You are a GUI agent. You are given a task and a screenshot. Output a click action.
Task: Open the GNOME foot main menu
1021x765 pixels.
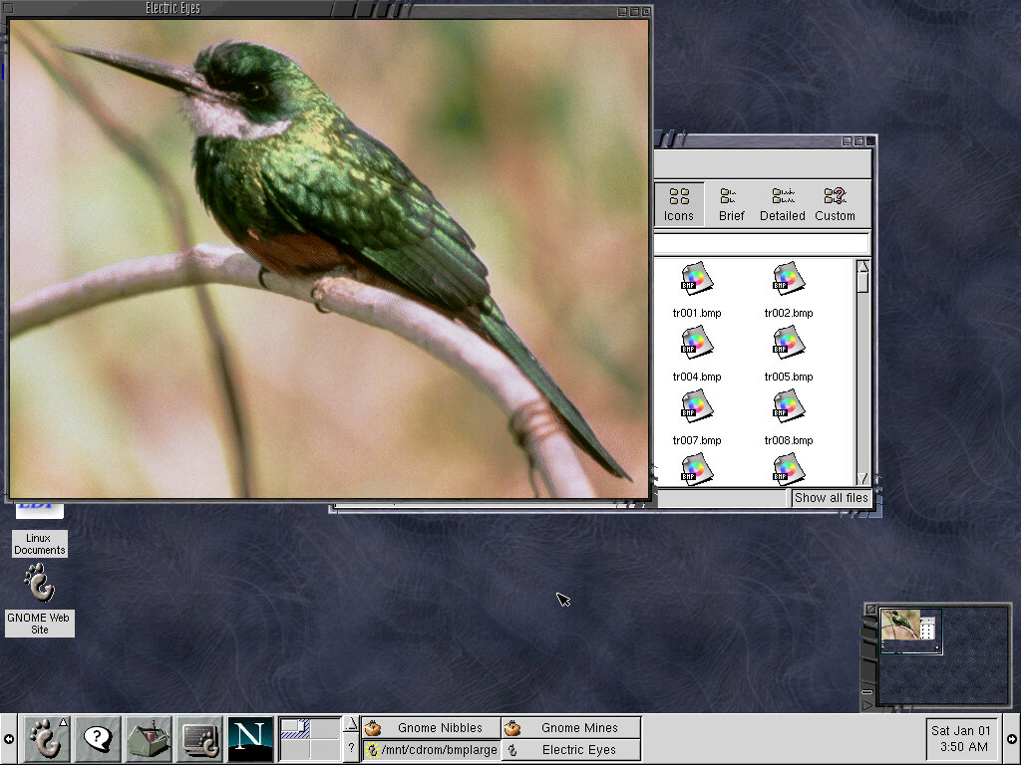(46, 739)
